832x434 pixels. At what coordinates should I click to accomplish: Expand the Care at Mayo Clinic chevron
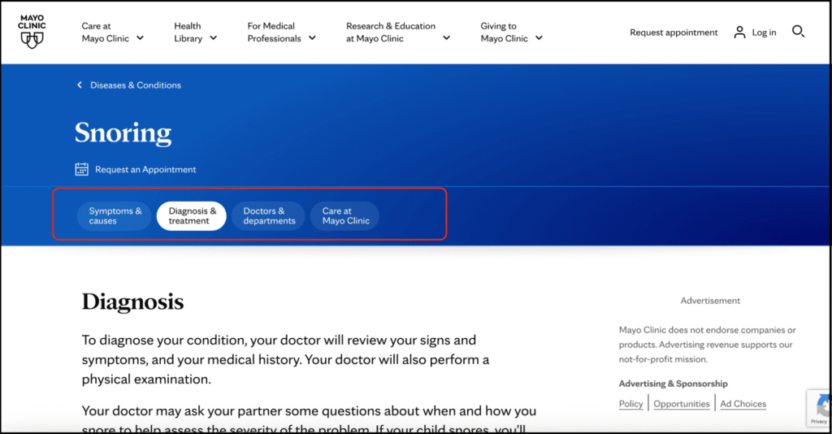click(x=140, y=38)
